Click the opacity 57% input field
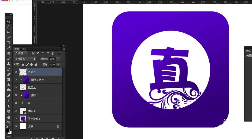Image resolution: width=252 pixels, height=139 pixels. click(52, 59)
